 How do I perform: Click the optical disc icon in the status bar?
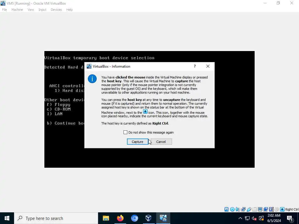(x=232, y=209)
